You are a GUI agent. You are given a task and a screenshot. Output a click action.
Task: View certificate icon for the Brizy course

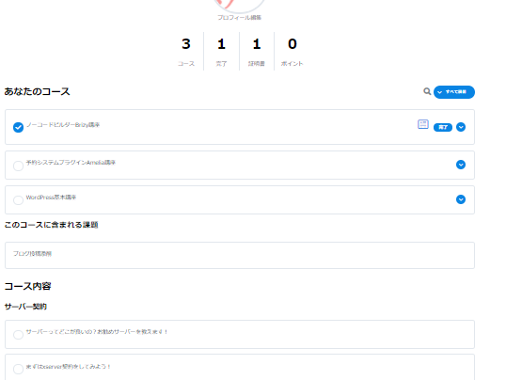coord(423,124)
